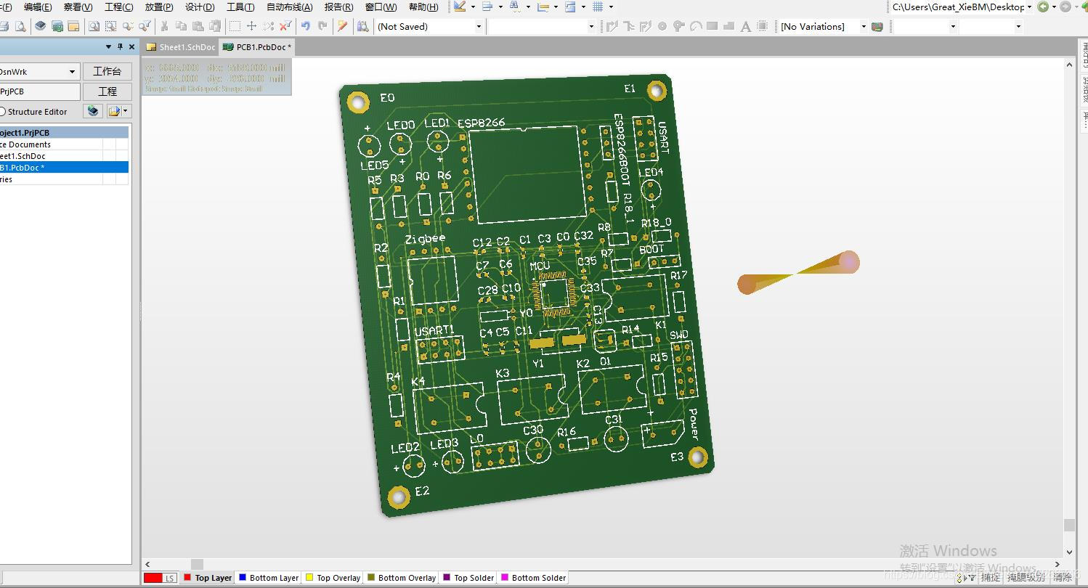
Task: Click the place component icon
Action: coord(762,26)
